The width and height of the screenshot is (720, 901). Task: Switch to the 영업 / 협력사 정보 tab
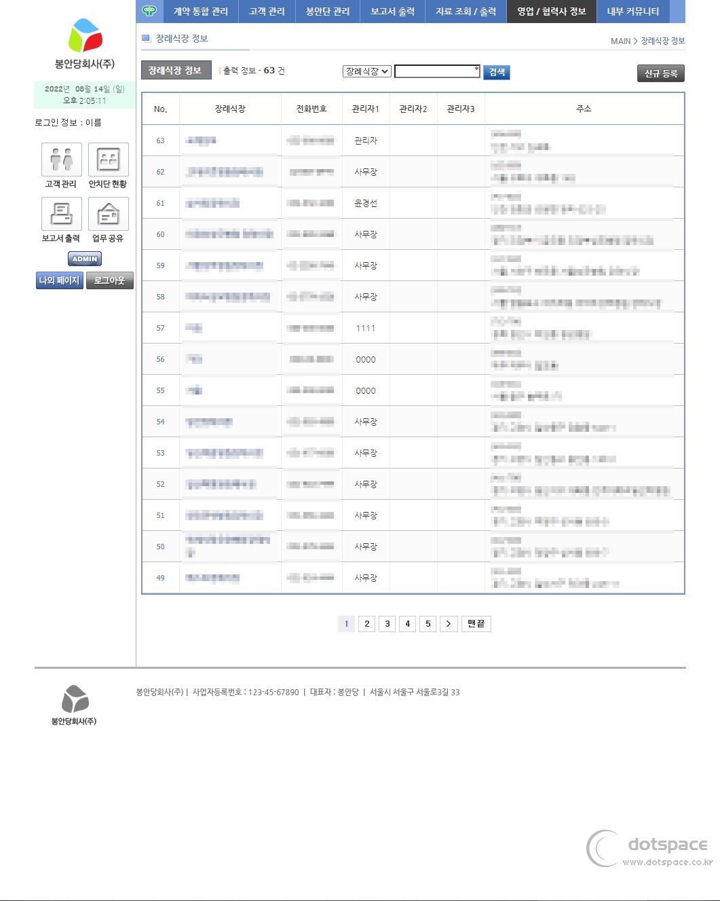551,12
